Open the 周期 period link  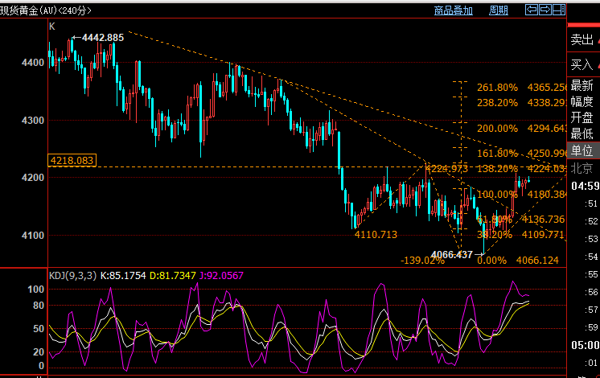(498, 10)
